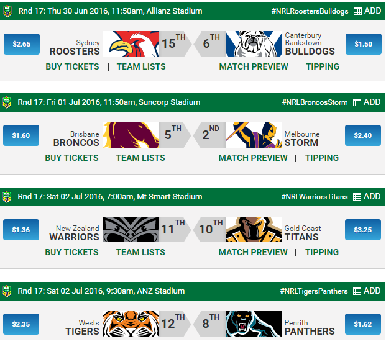This screenshot has width=386, height=344.
Task: Select the Penrith Panthers logo
Action: pos(252,324)
